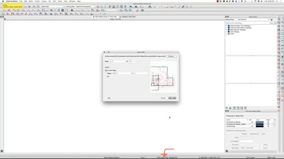Open the Default Set layer set dropdown

52,7
